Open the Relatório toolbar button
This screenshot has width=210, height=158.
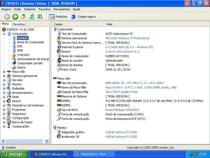(58, 17)
